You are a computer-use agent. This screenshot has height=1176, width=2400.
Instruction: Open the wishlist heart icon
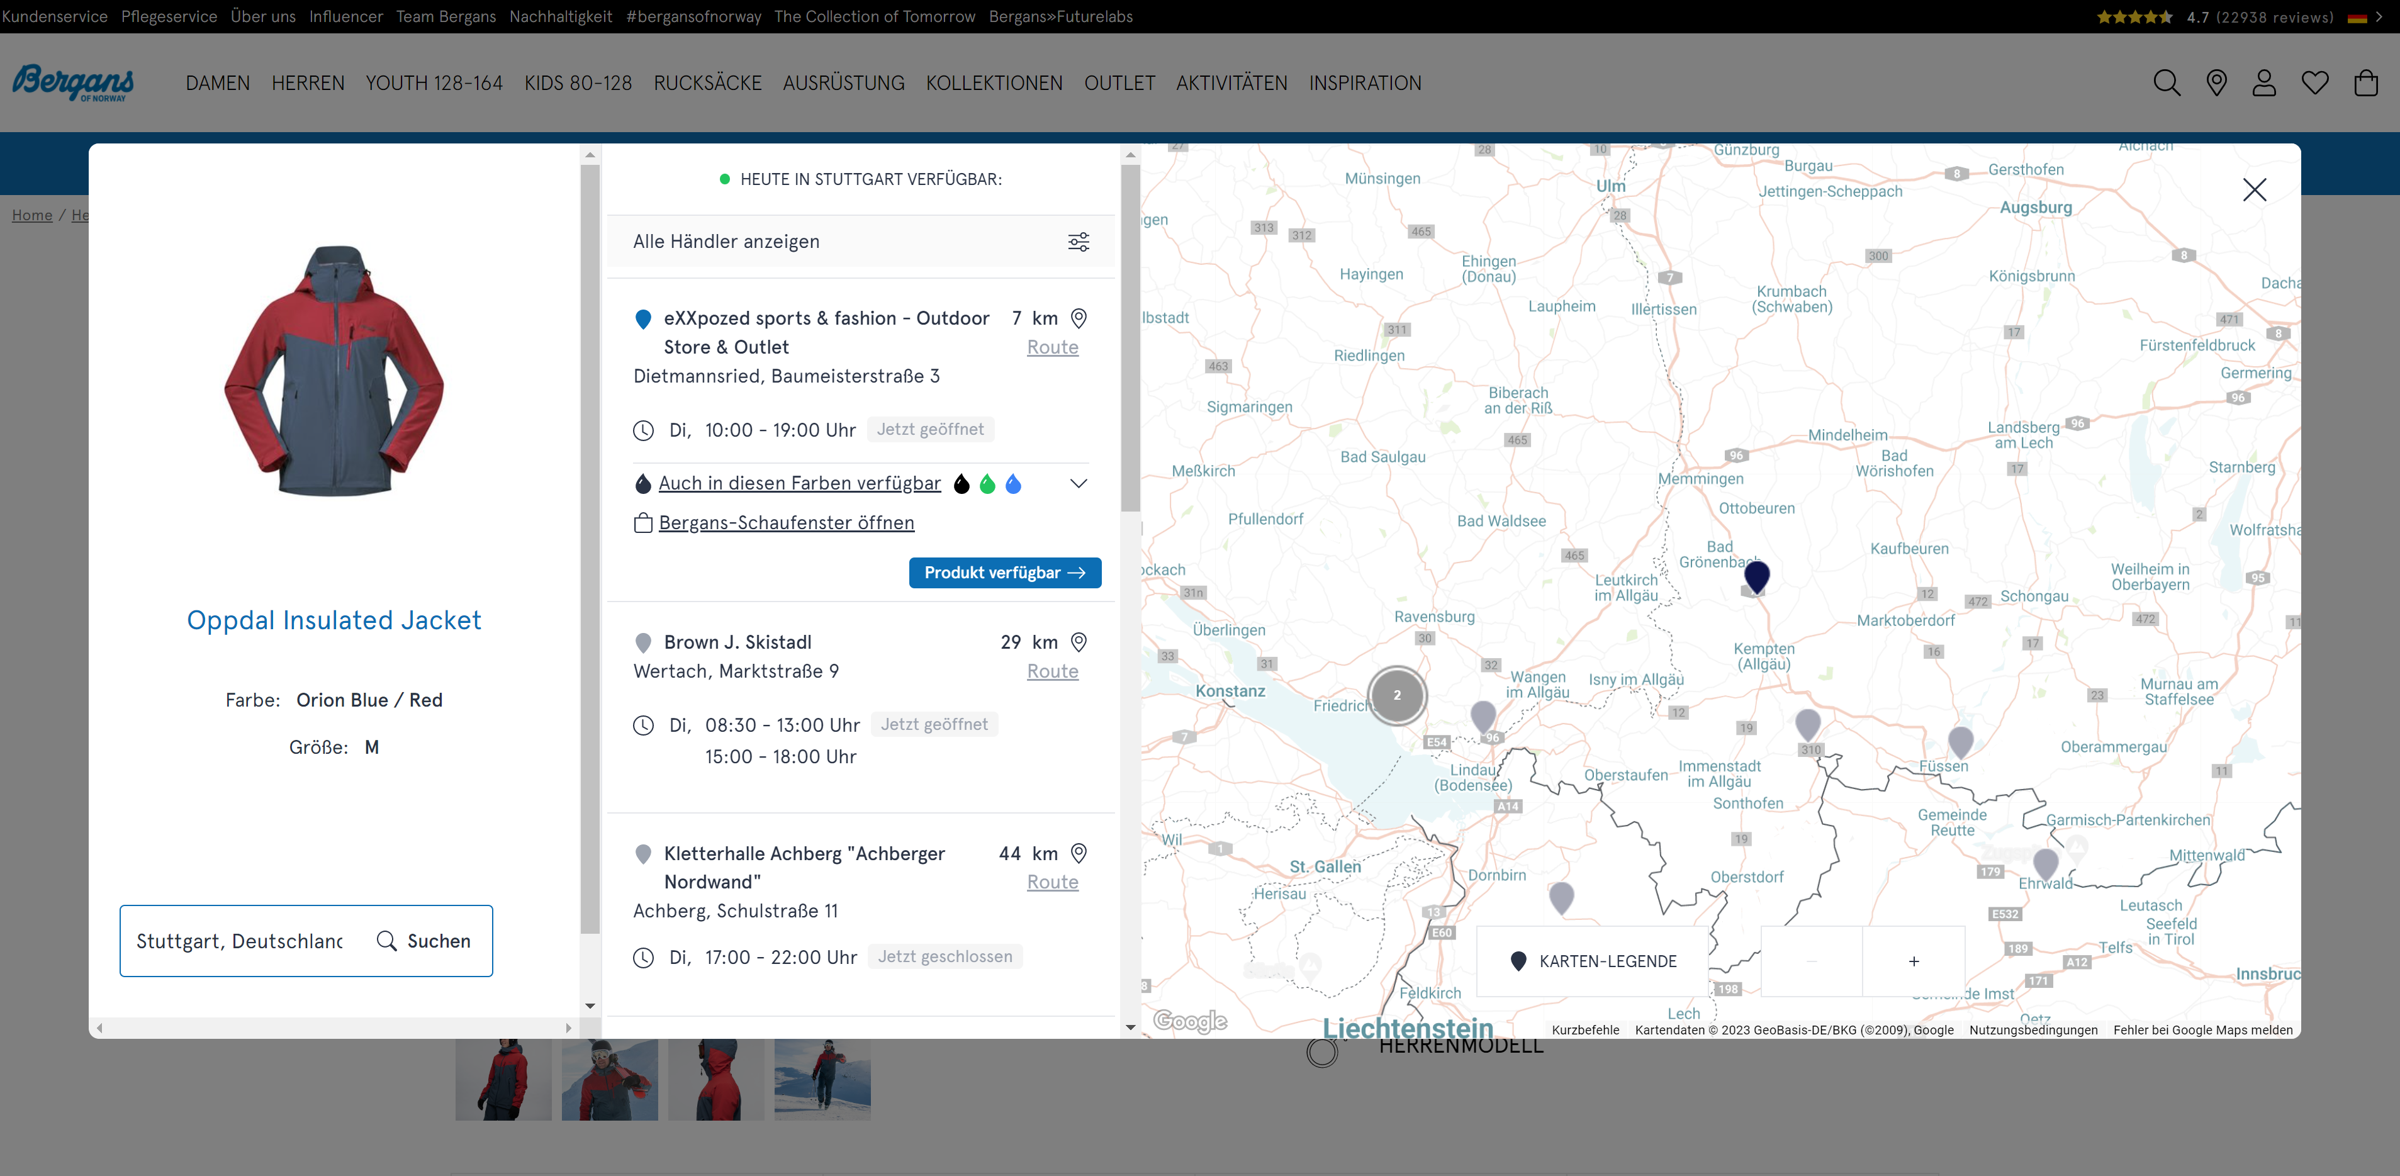pos(2314,83)
